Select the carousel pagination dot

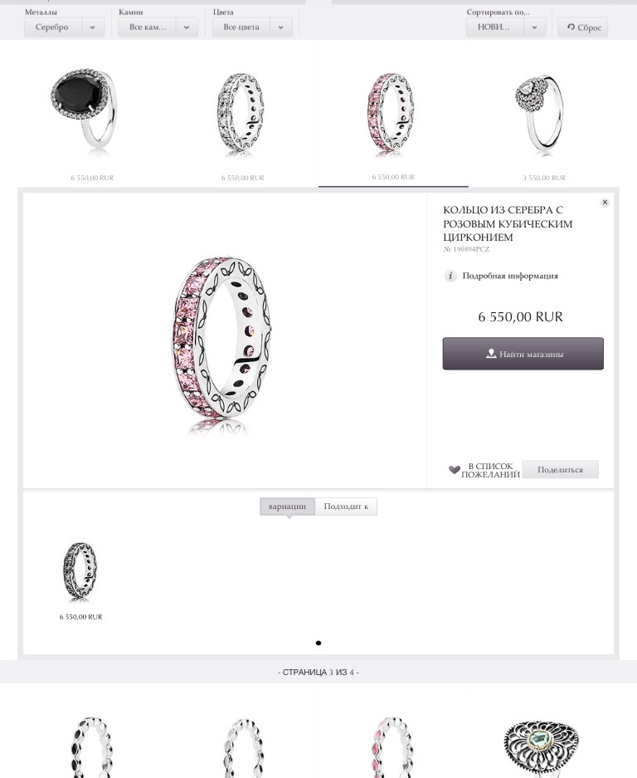tap(318, 643)
